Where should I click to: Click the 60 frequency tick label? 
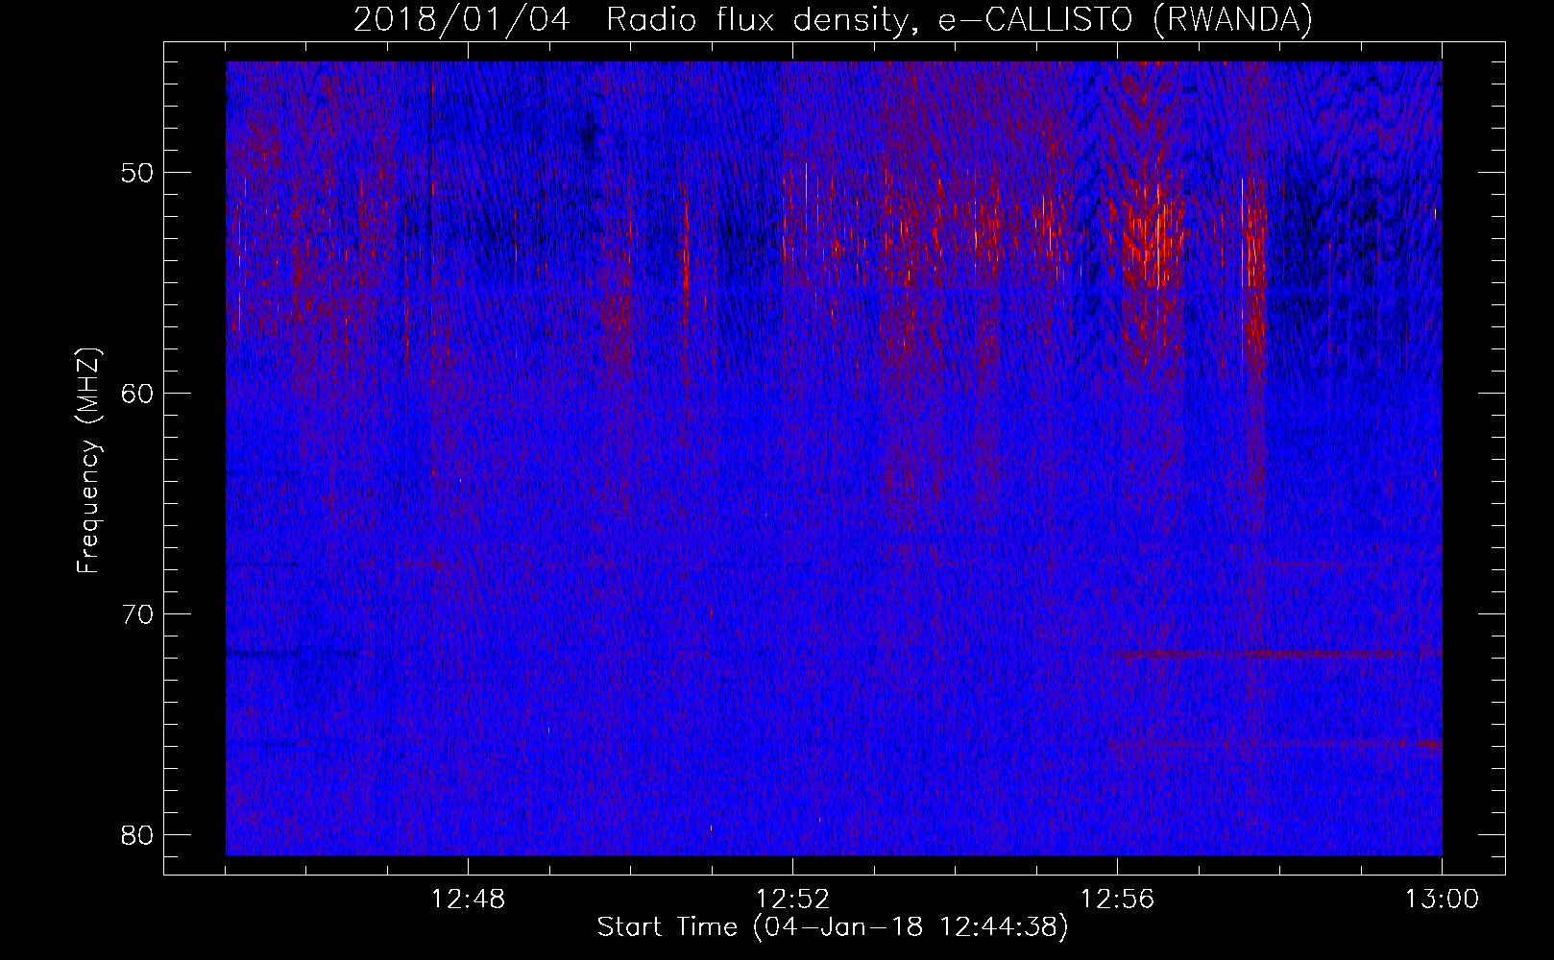138,394
